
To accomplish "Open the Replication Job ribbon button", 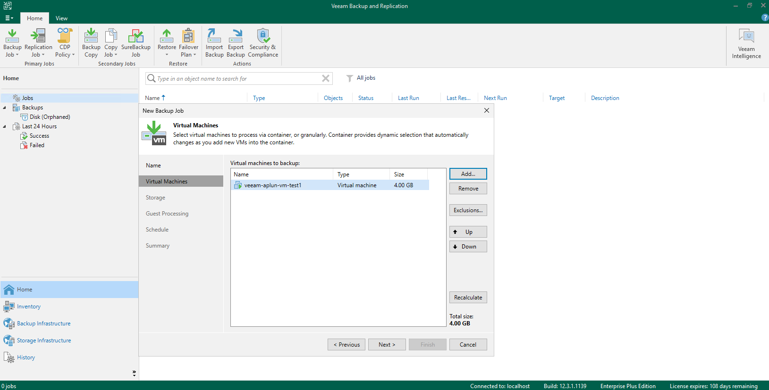I will tap(38, 43).
